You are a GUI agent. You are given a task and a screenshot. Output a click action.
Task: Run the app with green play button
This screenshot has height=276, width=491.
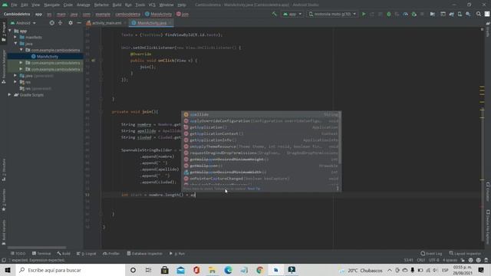(364, 14)
